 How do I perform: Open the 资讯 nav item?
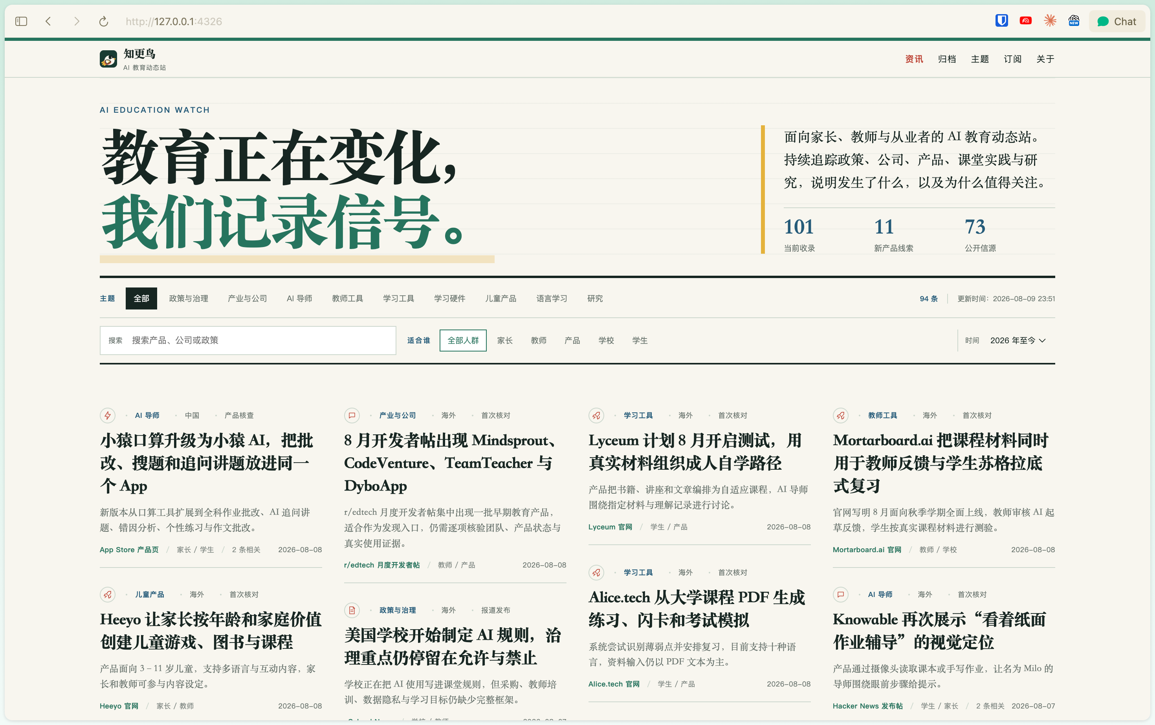coord(914,59)
